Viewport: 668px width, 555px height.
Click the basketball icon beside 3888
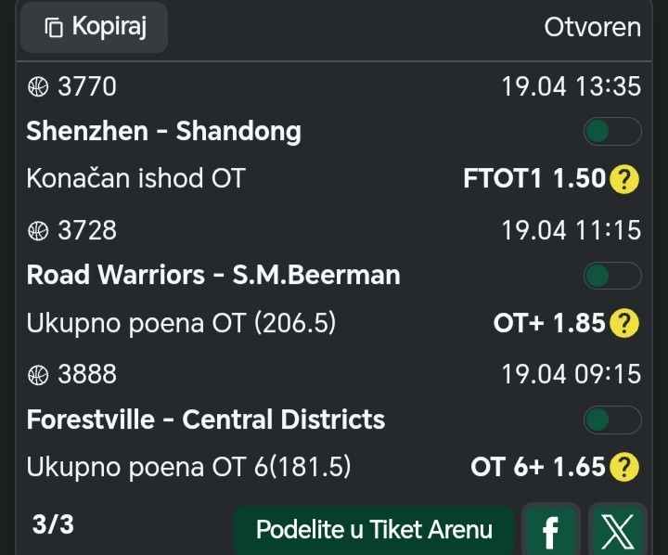38,374
